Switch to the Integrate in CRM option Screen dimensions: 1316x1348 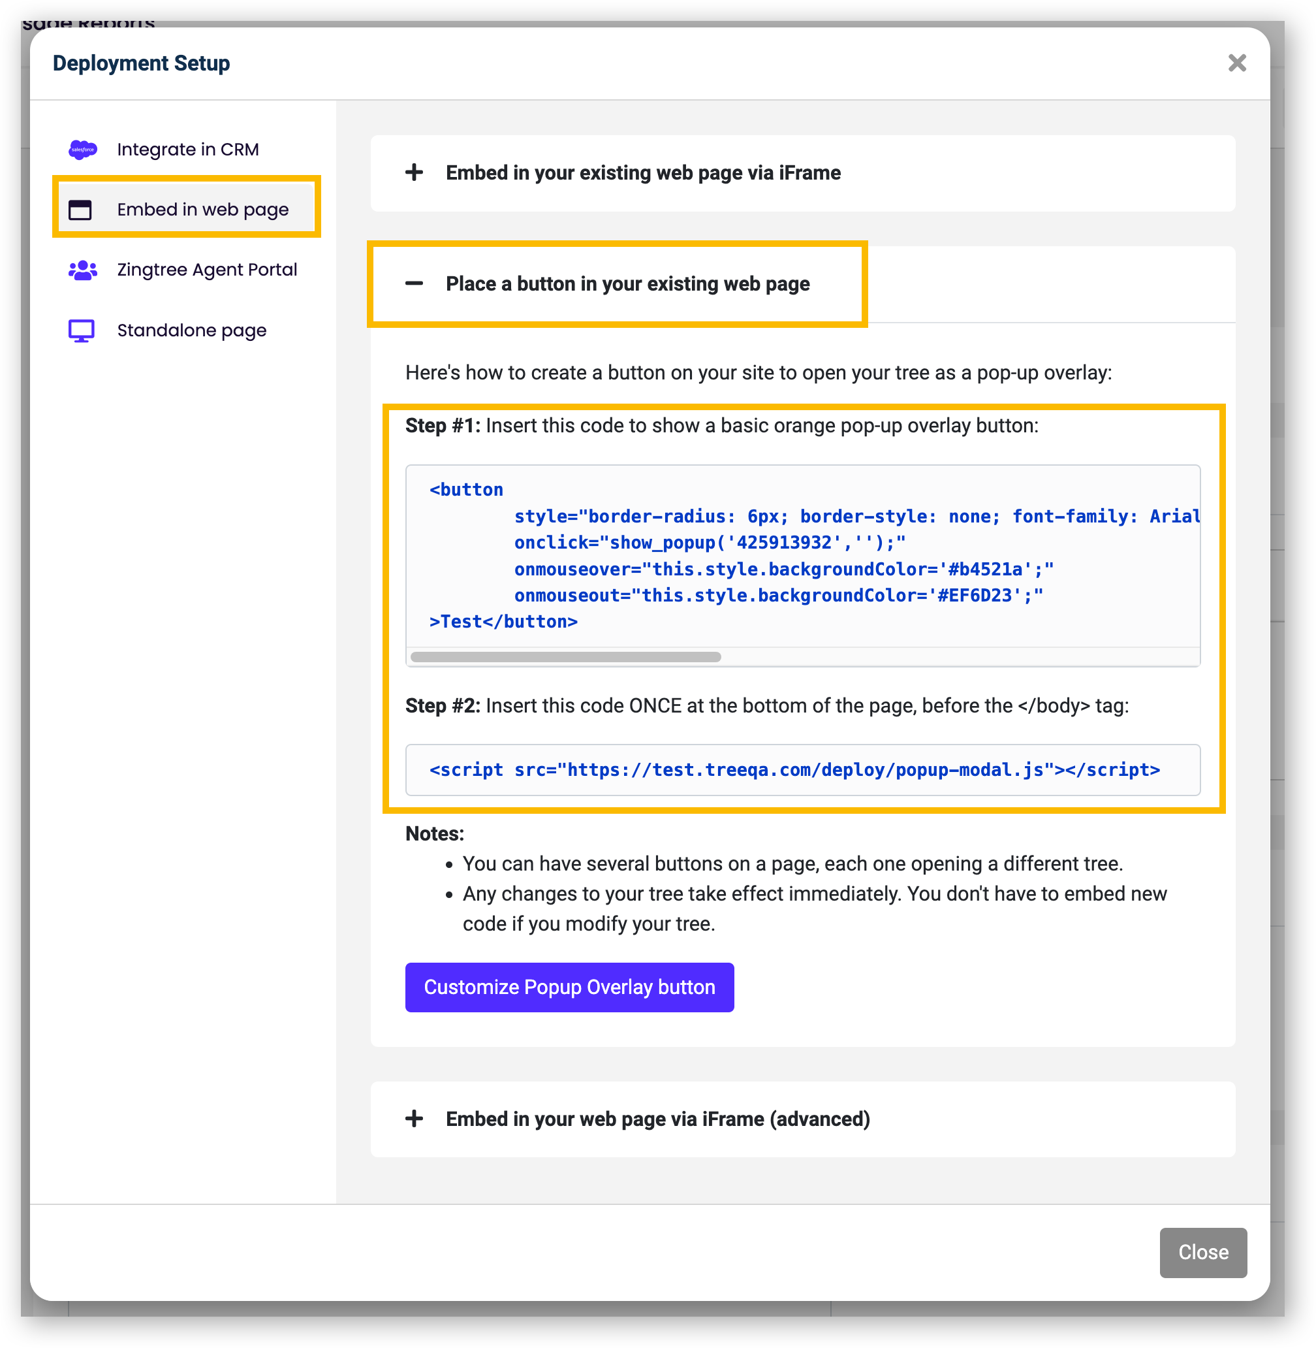tap(187, 149)
